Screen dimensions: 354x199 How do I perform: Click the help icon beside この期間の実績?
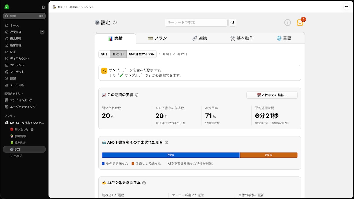tap(137, 95)
